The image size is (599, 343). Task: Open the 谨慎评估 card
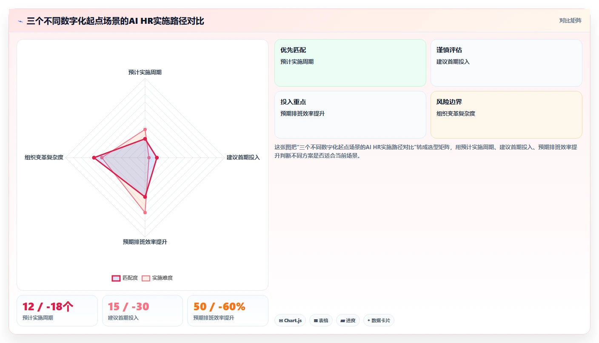(x=506, y=63)
